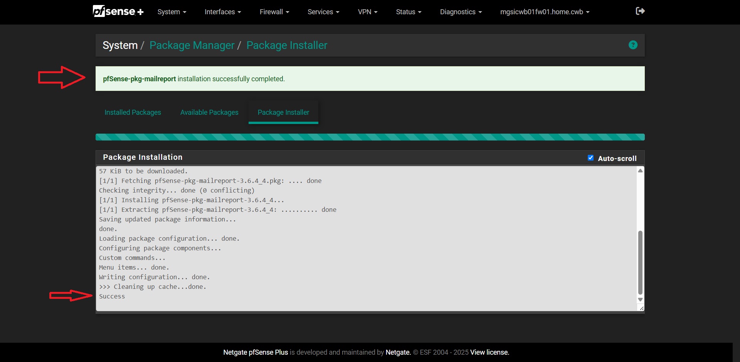Open the System dropdown menu
740x362 pixels.
coord(172,12)
